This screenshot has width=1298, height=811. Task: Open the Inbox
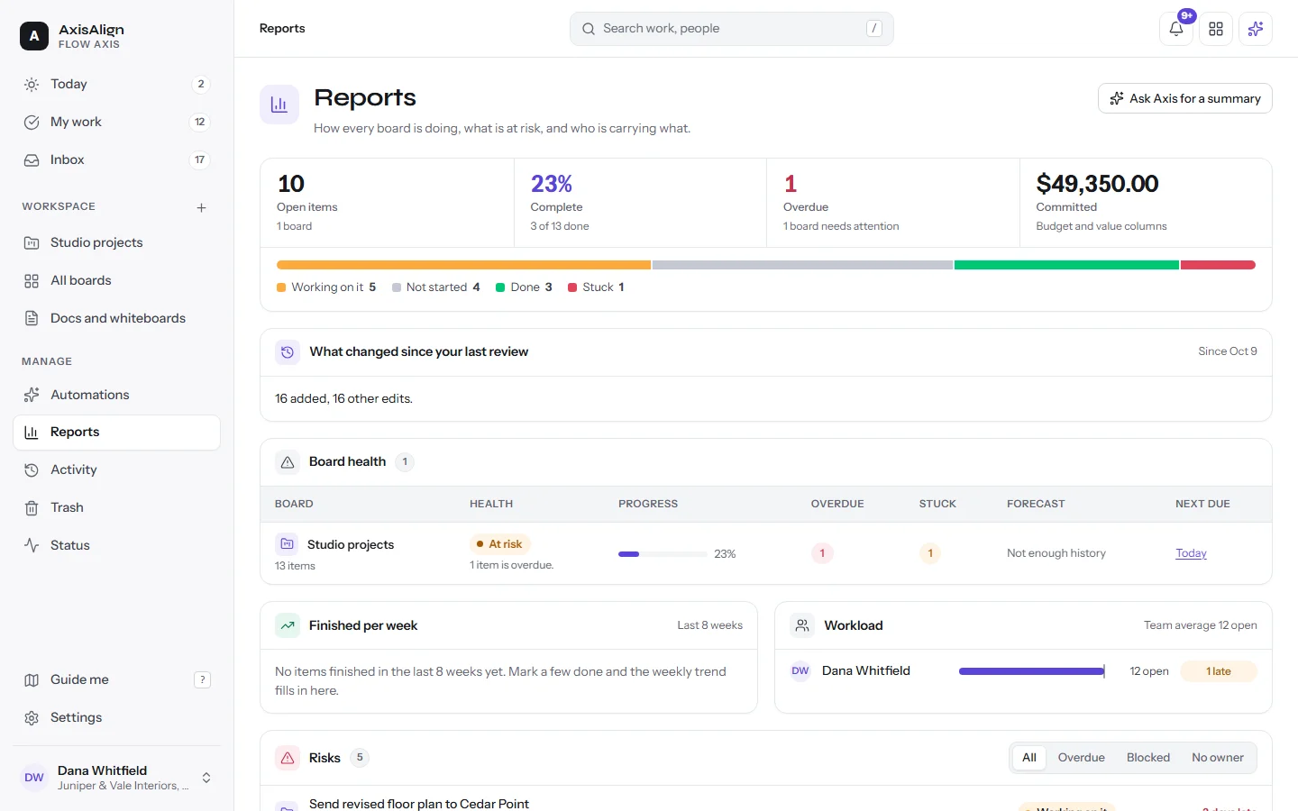click(x=117, y=159)
